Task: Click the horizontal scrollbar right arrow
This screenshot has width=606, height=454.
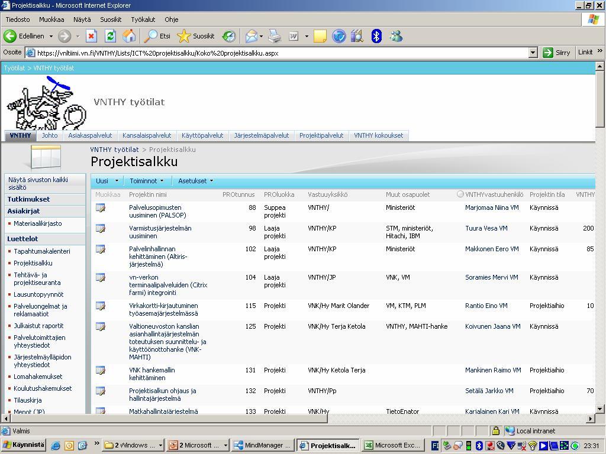Action: point(591,418)
